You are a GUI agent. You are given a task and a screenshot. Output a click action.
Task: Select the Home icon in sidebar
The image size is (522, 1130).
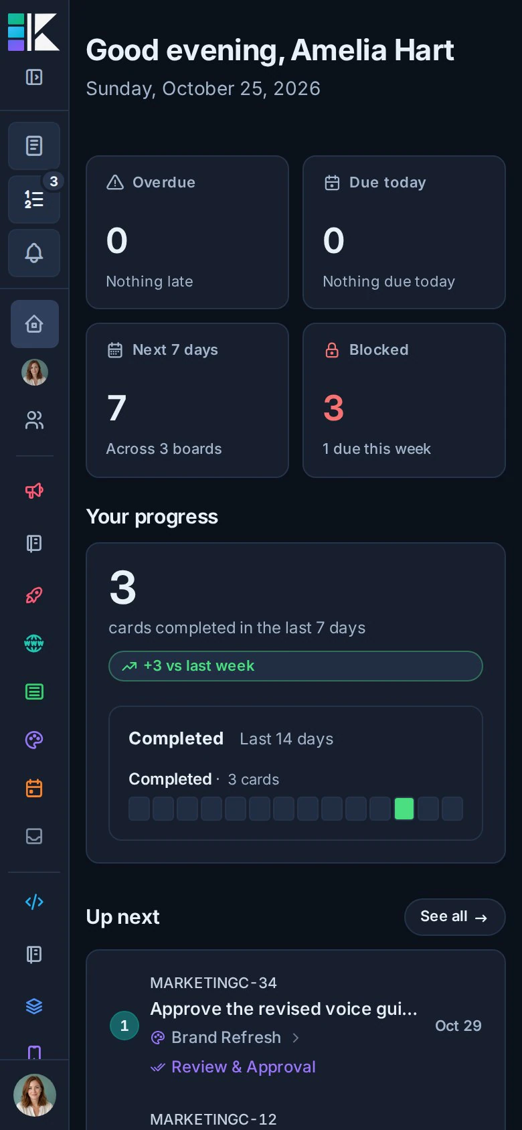point(34,324)
